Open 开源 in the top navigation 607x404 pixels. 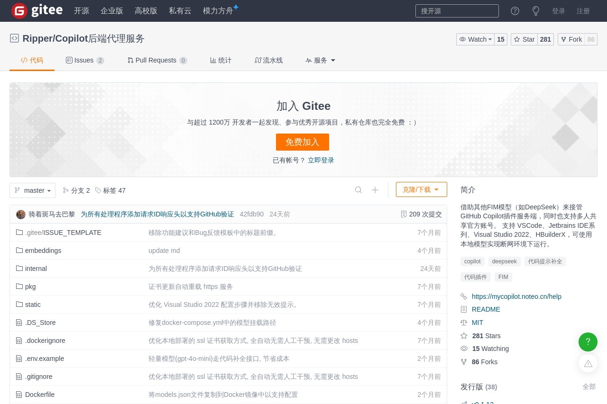82,11
